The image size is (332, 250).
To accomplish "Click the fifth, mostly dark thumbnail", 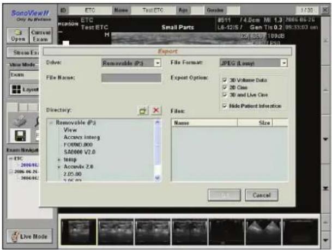I will (x=226, y=232).
